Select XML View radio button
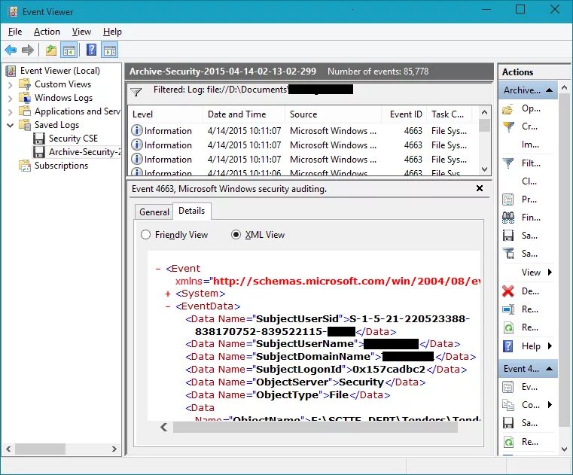573x475 pixels. 236,235
